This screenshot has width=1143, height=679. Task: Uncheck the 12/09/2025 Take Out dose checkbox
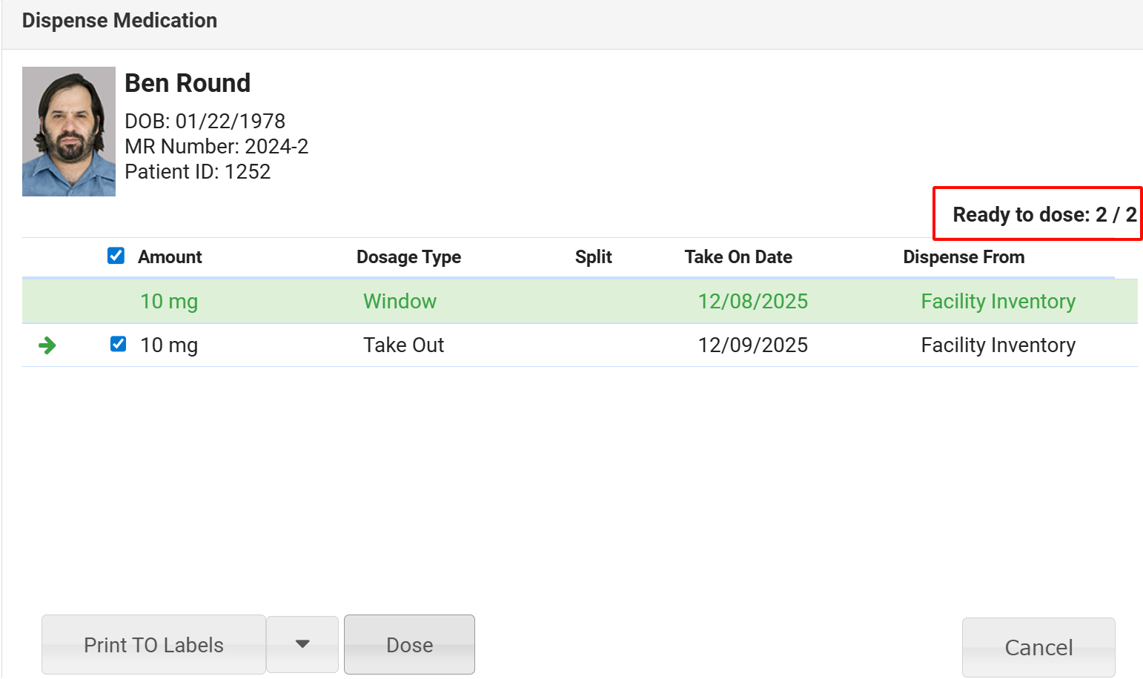[x=118, y=344]
